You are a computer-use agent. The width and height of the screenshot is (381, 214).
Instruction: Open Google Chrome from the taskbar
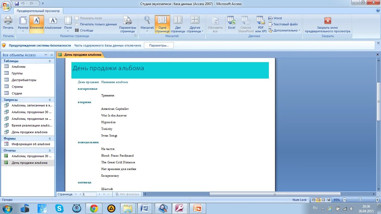click(94, 208)
